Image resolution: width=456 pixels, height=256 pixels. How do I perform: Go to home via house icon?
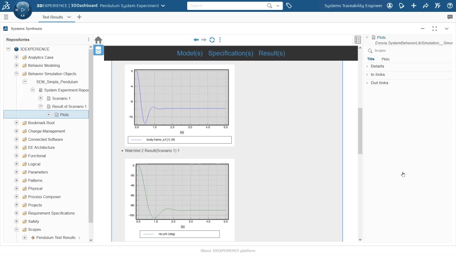tap(98, 40)
